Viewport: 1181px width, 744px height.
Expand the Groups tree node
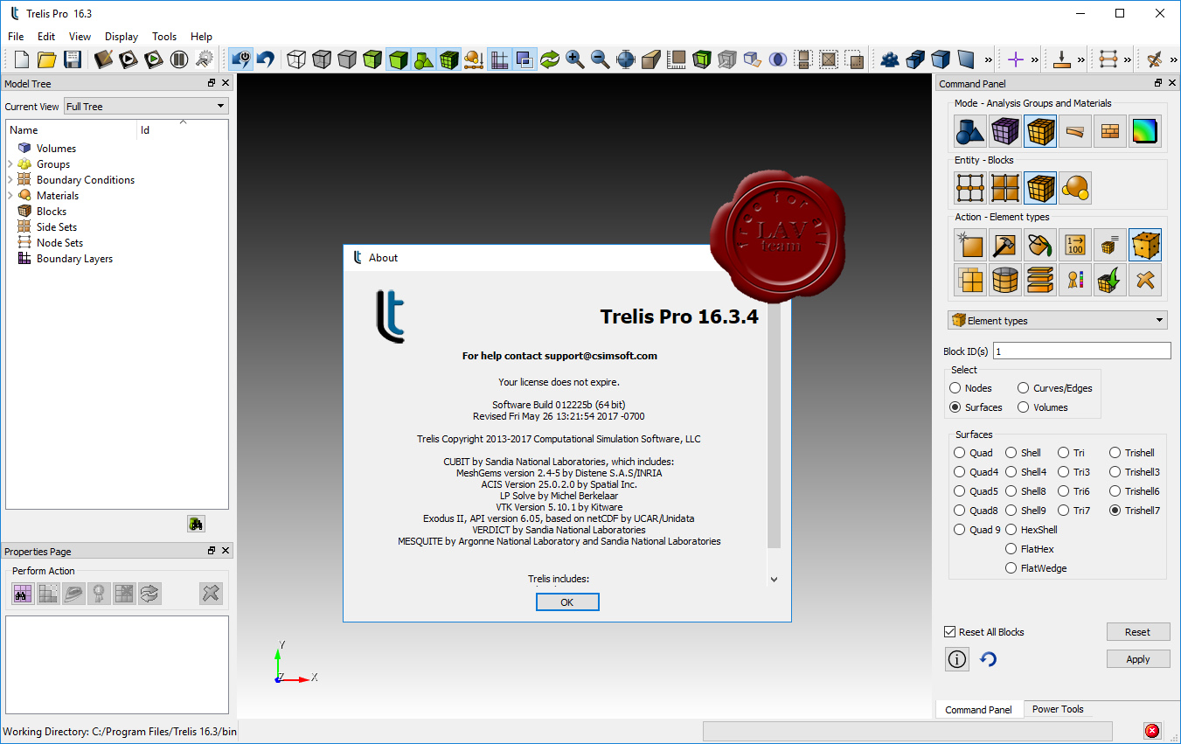pyautogui.click(x=10, y=164)
